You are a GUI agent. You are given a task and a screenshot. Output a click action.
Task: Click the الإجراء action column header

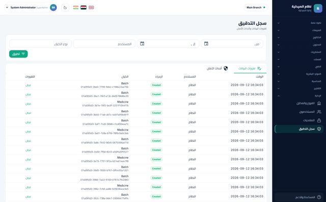tap(159, 77)
